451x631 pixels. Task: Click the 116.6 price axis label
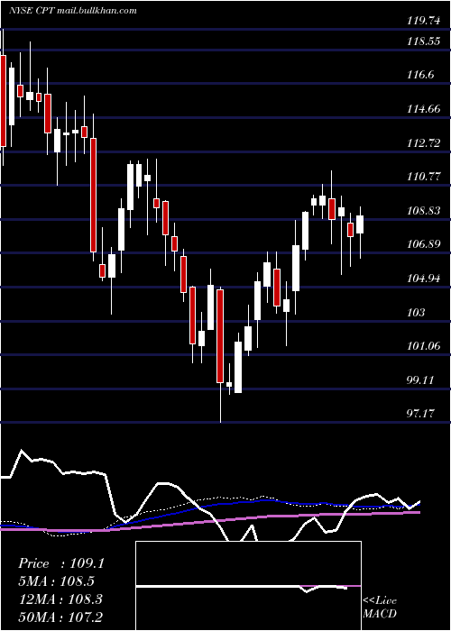[421, 75]
